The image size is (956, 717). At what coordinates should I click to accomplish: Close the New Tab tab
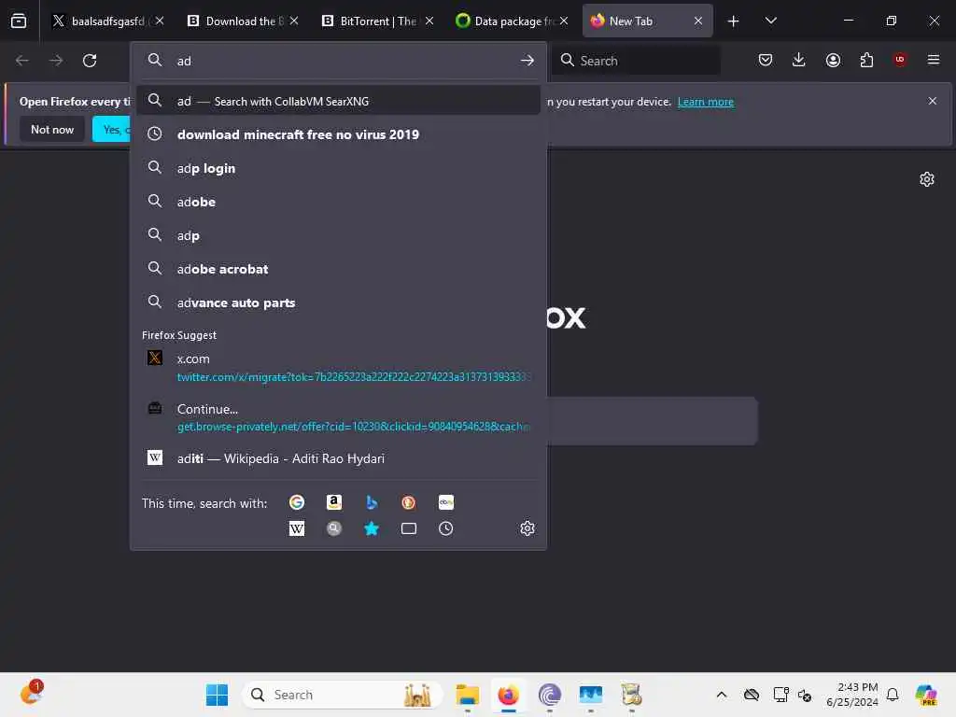698,21
